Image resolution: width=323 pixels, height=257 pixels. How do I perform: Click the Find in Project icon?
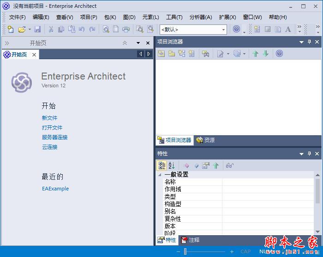(x=140, y=29)
